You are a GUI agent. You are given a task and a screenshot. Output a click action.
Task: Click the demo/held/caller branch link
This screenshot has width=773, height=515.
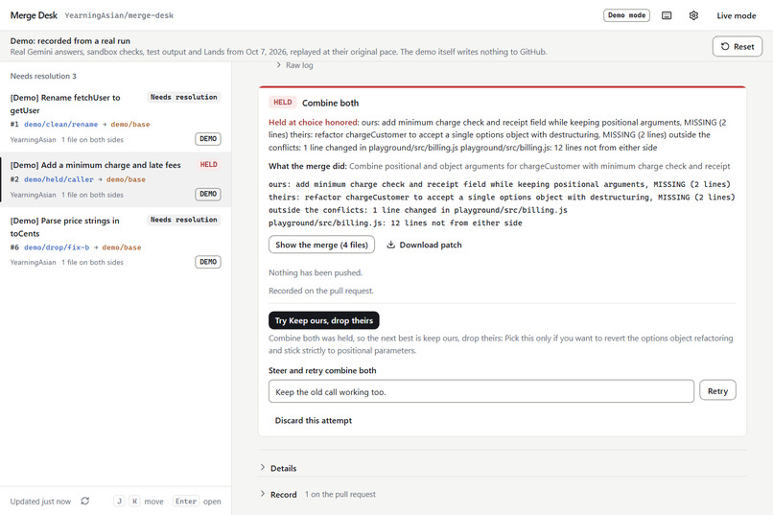click(x=59, y=179)
